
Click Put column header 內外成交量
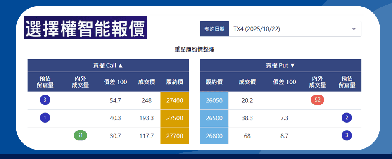click(318, 82)
